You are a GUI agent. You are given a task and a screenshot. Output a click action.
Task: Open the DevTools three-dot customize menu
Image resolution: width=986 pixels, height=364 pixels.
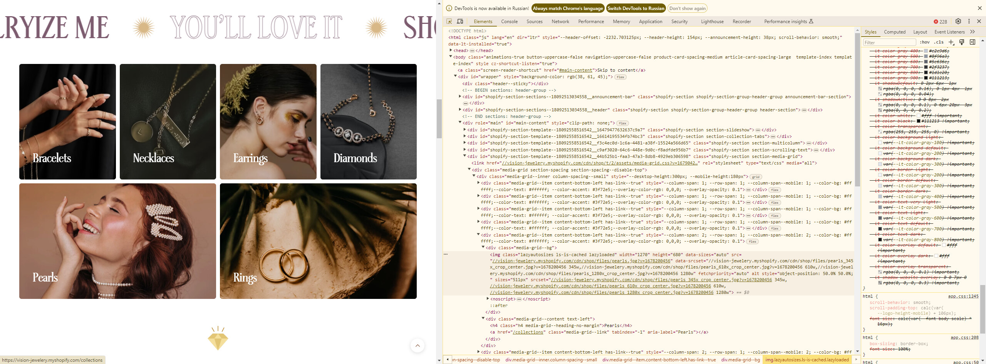click(x=969, y=22)
